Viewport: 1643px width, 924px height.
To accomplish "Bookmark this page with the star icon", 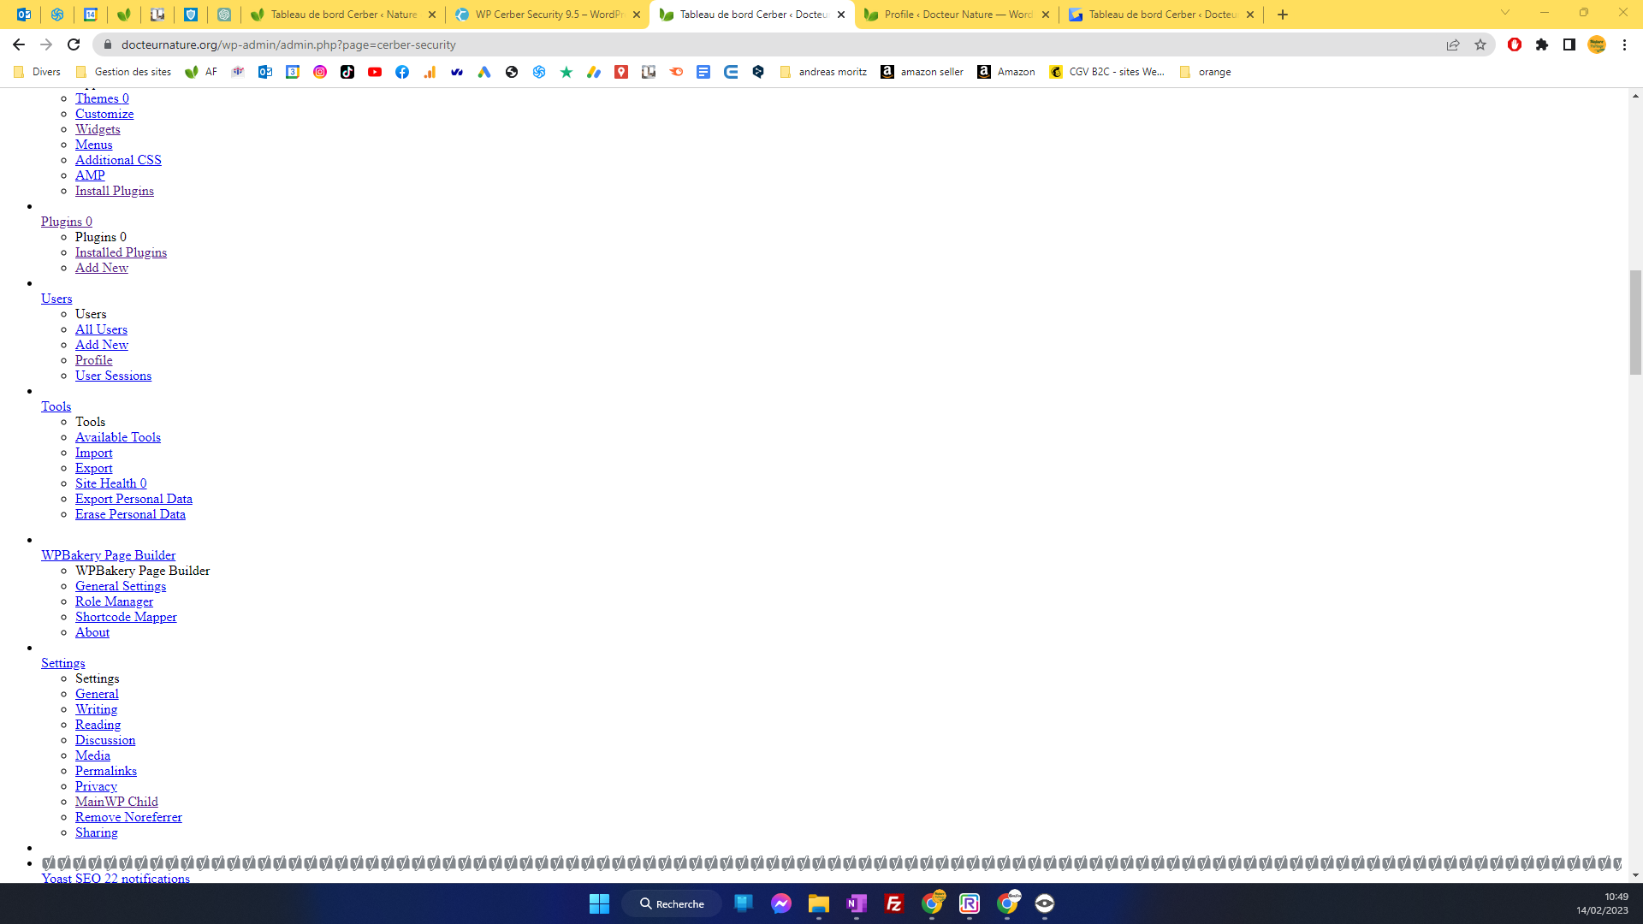I will (x=1480, y=44).
